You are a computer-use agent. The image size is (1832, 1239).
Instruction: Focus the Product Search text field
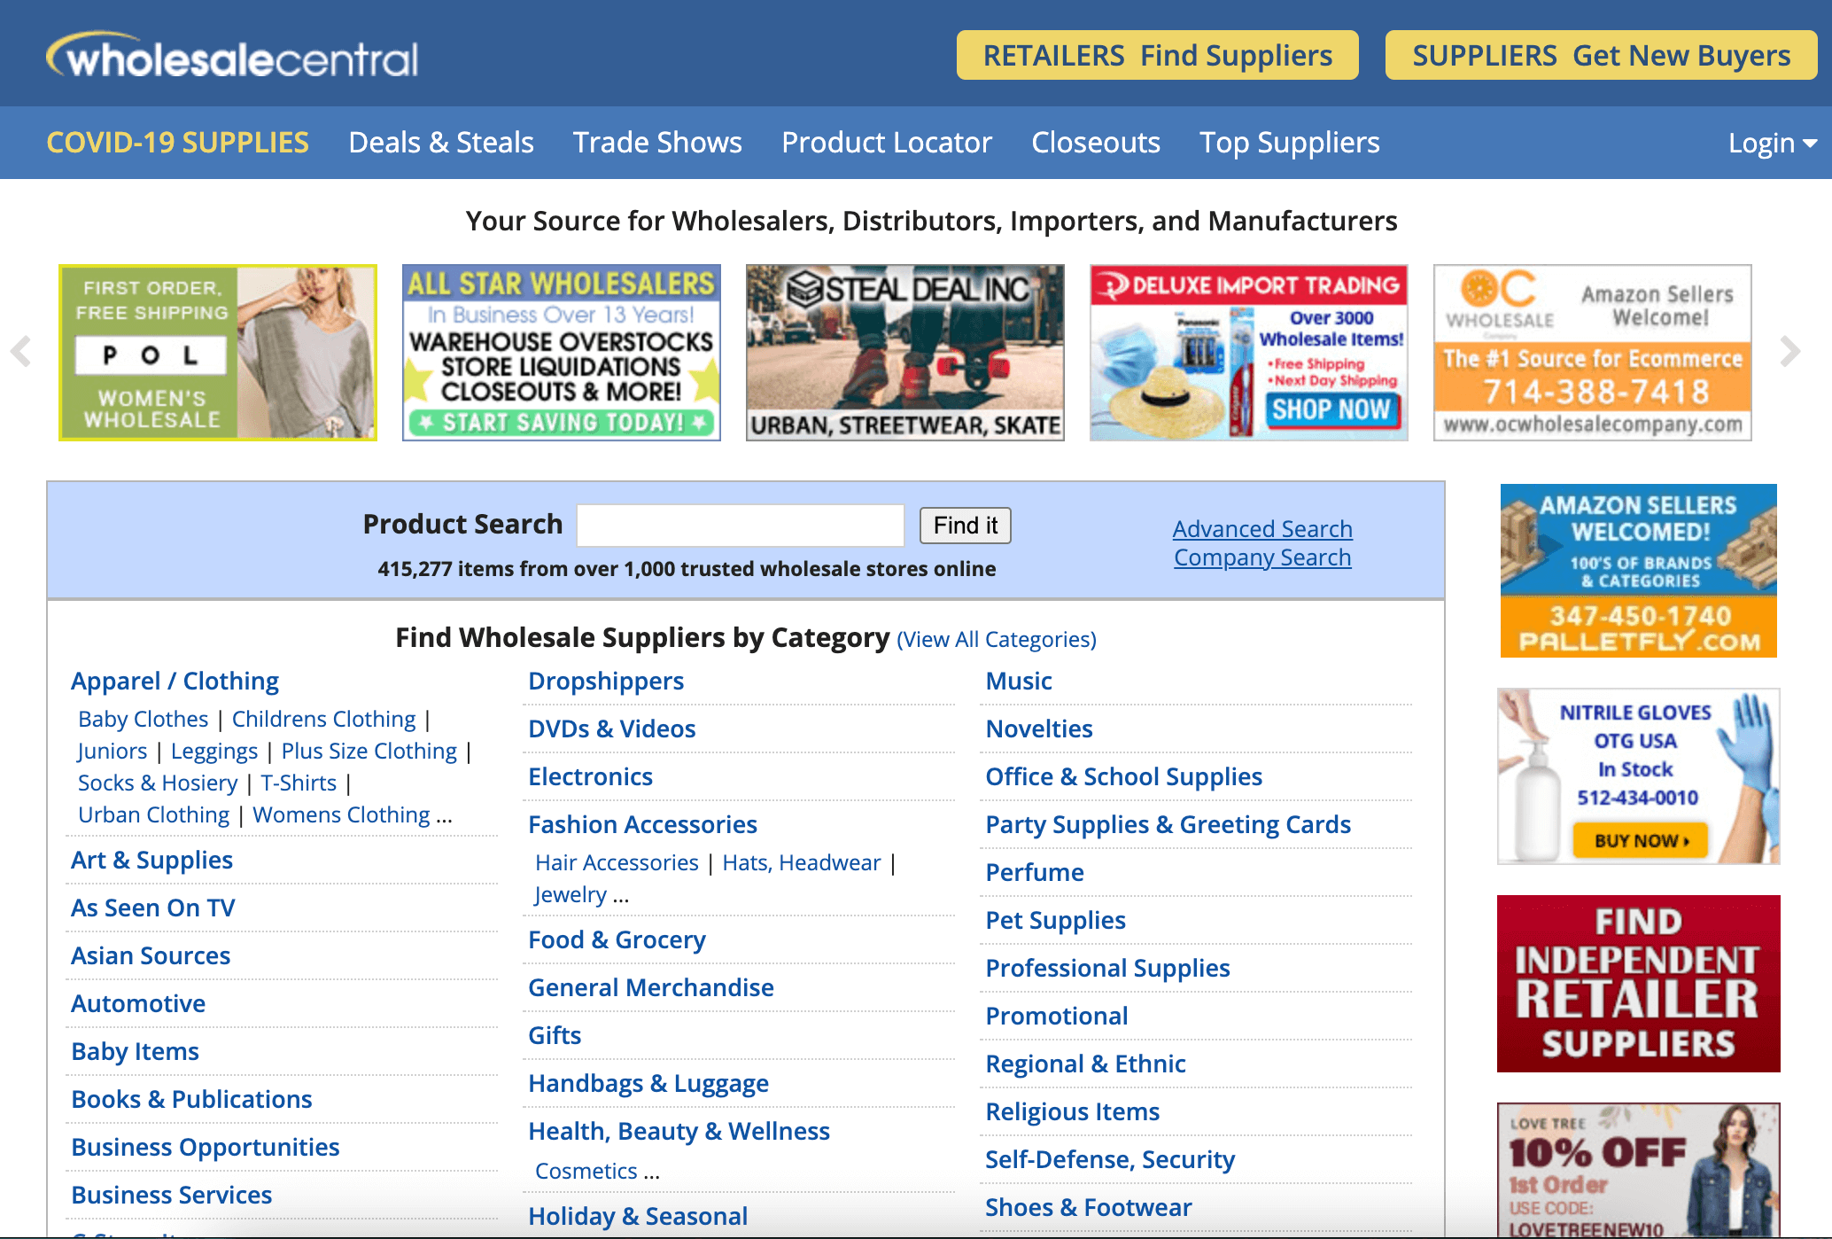741,526
